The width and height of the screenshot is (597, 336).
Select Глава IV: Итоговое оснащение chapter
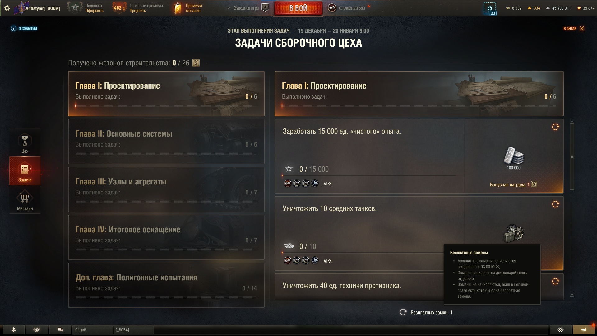166,237
